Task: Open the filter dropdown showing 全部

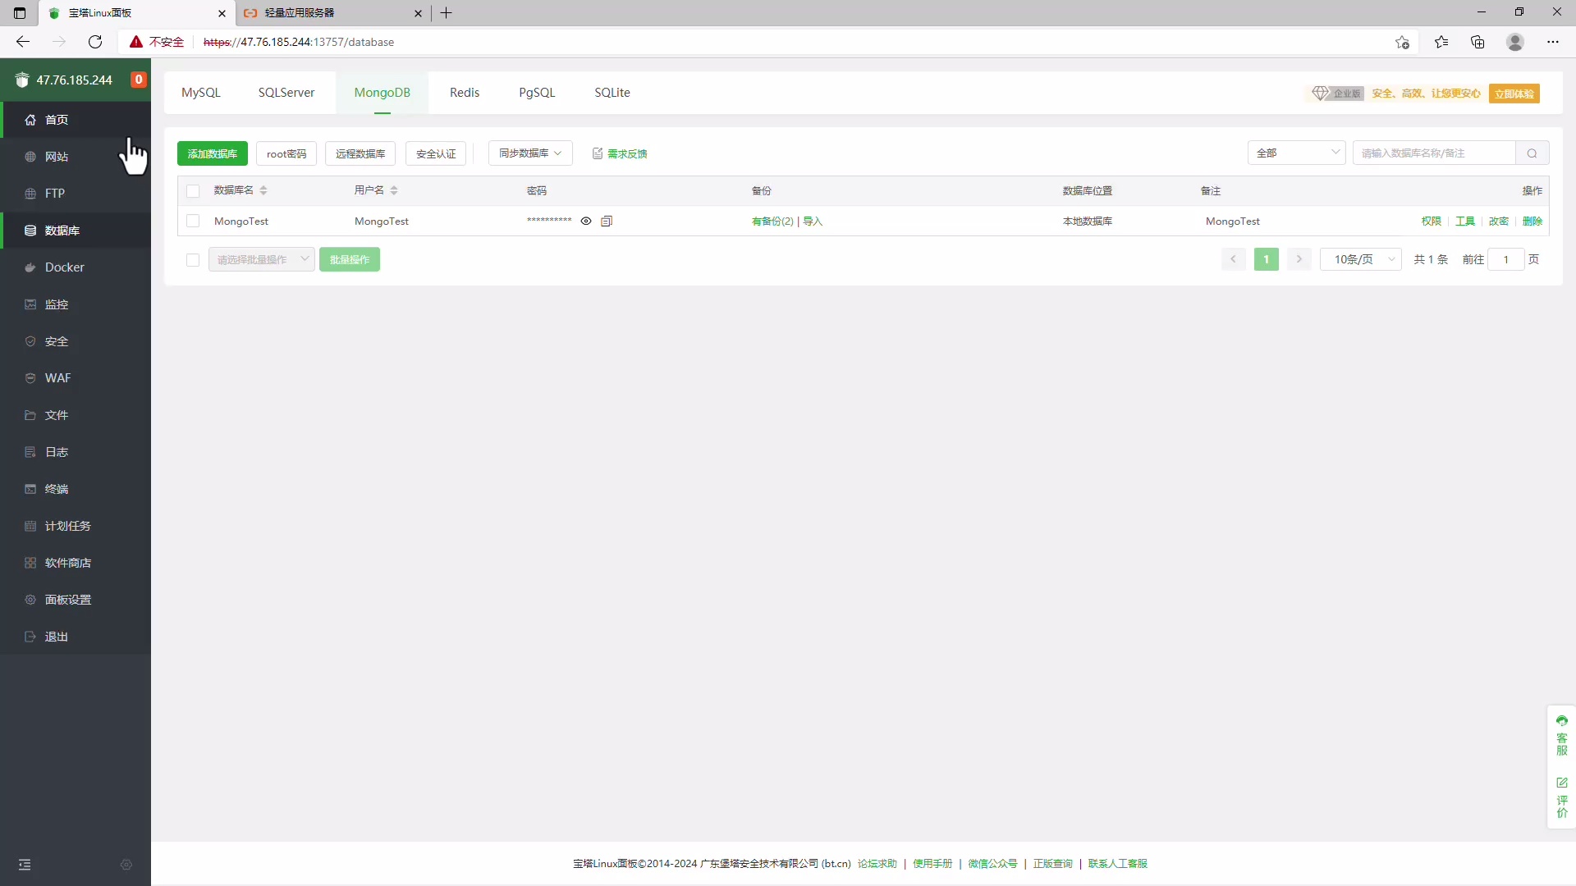Action: click(x=1296, y=153)
